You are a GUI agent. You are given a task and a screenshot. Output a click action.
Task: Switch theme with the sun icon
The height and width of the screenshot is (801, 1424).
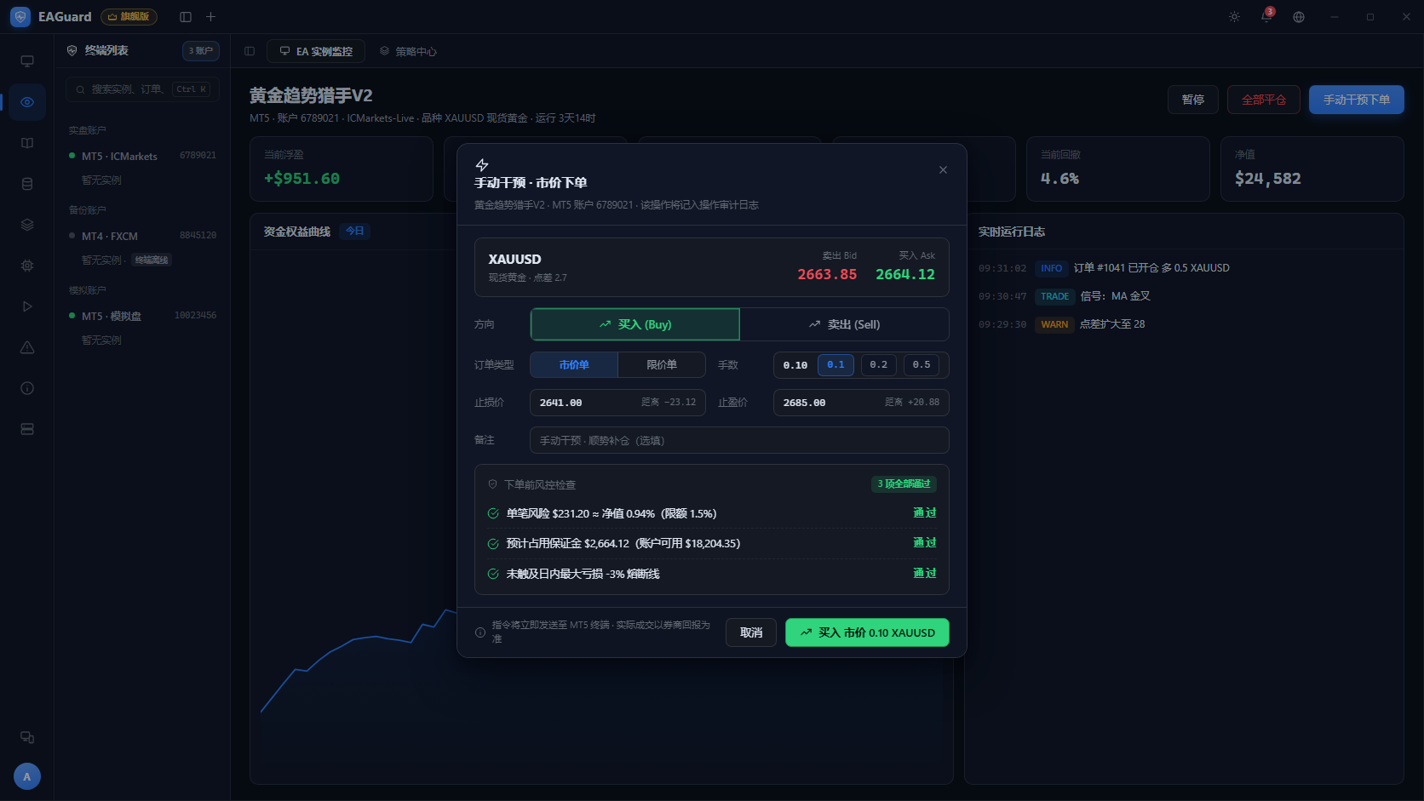tap(1234, 17)
